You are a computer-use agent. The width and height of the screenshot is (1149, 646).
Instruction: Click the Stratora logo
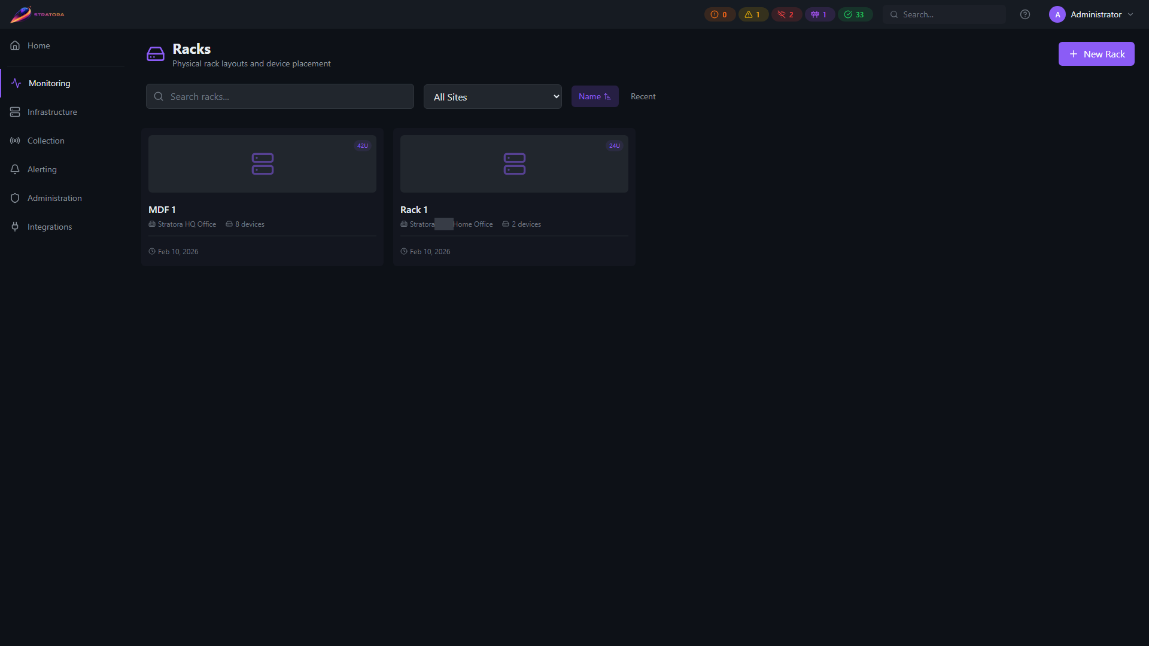coord(37,14)
